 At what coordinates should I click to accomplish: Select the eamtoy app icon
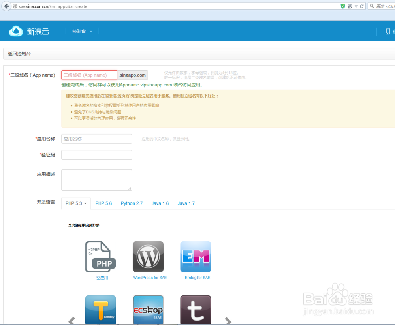pyautogui.click(x=100, y=310)
